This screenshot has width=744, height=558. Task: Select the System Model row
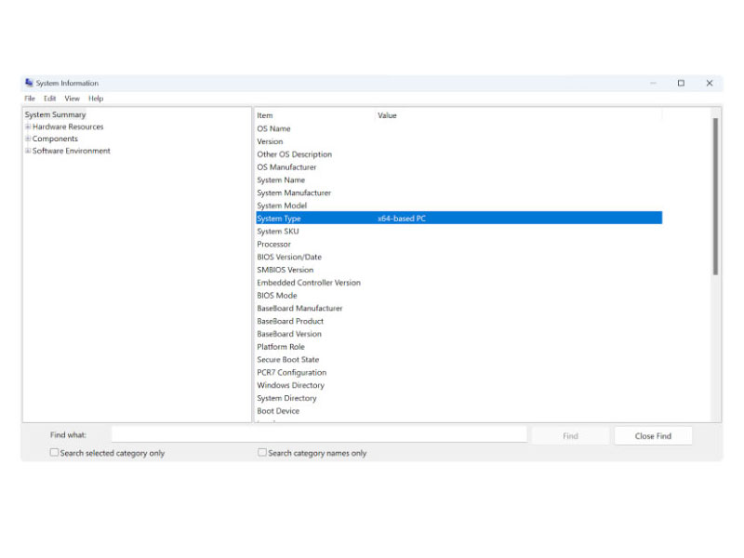click(458, 206)
